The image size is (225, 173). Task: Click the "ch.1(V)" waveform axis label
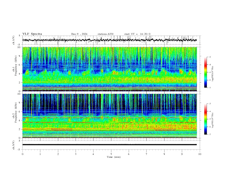point(14,40)
